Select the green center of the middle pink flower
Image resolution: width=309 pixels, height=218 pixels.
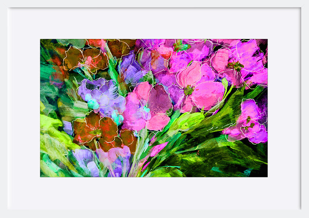pos(188,90)
